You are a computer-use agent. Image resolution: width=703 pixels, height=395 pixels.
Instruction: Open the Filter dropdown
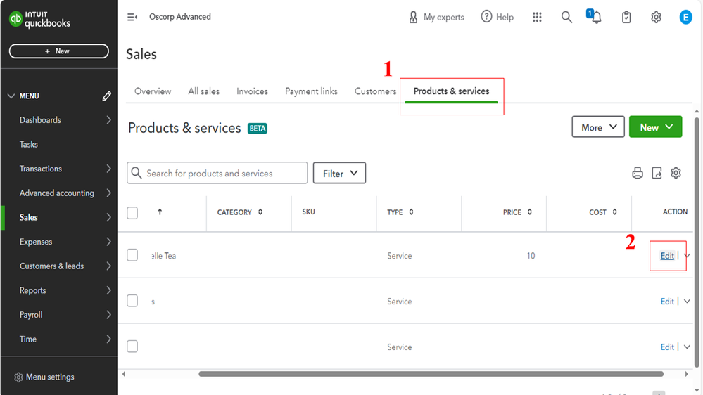[x=339, y=173]
